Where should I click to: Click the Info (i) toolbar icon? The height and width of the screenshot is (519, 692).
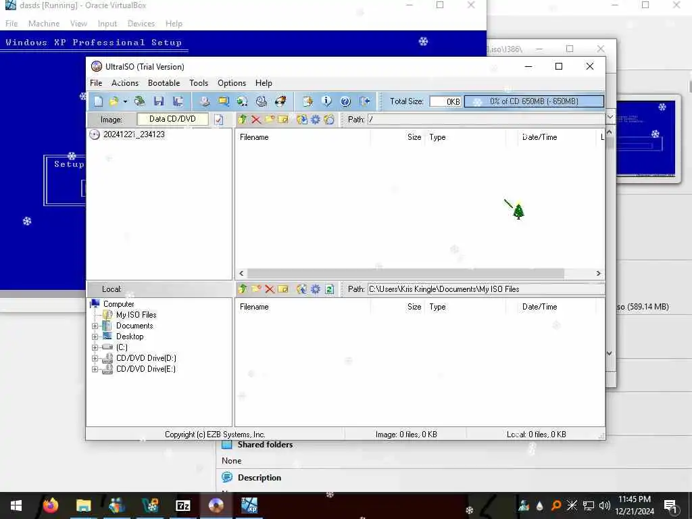pyautogui.click(x=326, y=101)
